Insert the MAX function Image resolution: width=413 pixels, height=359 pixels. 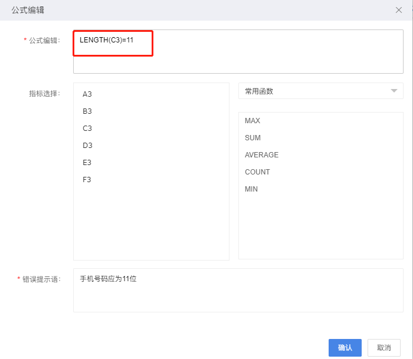(253, 120)
